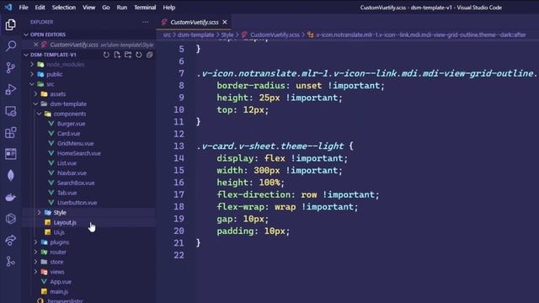Open the Project Manager view icon
Screen dimensions: 539x303
coord(11,154)
